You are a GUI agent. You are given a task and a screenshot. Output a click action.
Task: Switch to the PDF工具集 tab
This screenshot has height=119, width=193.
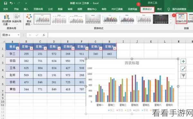(x=117, y=9)
